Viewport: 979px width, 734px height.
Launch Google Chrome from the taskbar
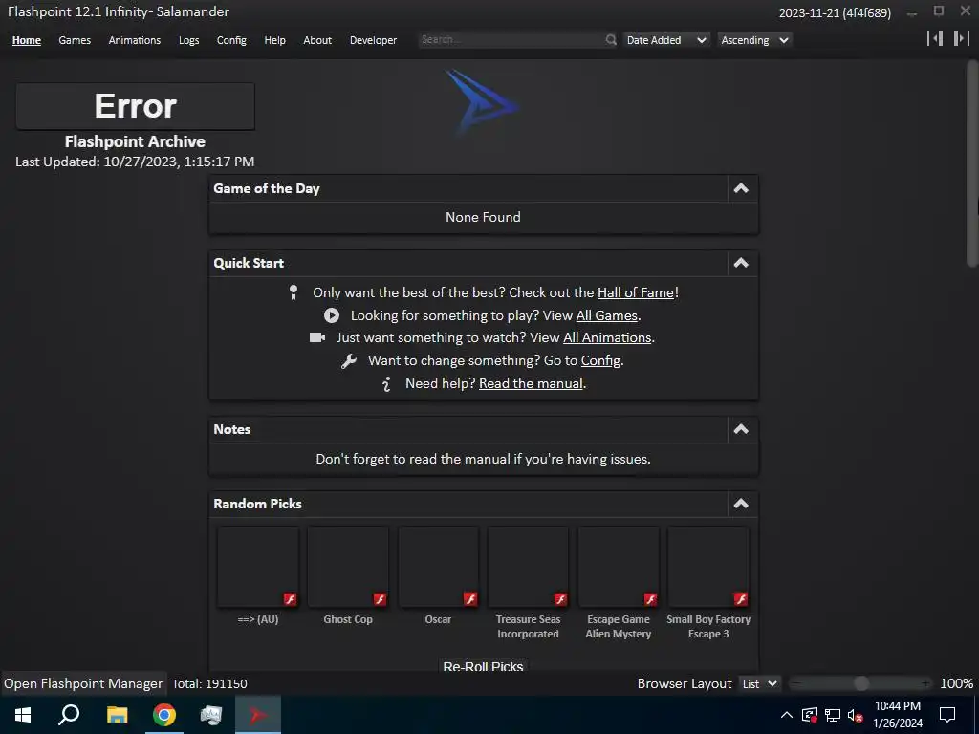pyautogui.click(x=164, y=715)
